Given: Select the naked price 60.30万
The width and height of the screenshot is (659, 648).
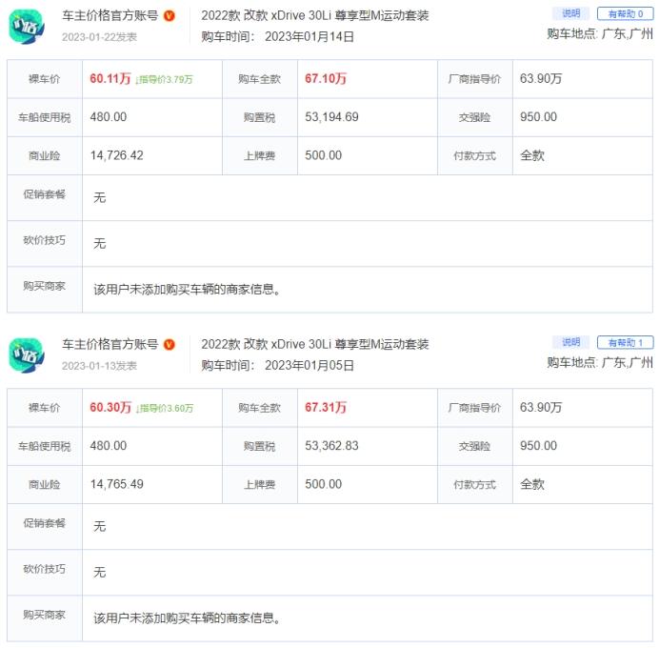Looking at the screenshot, I should [110, 408].
